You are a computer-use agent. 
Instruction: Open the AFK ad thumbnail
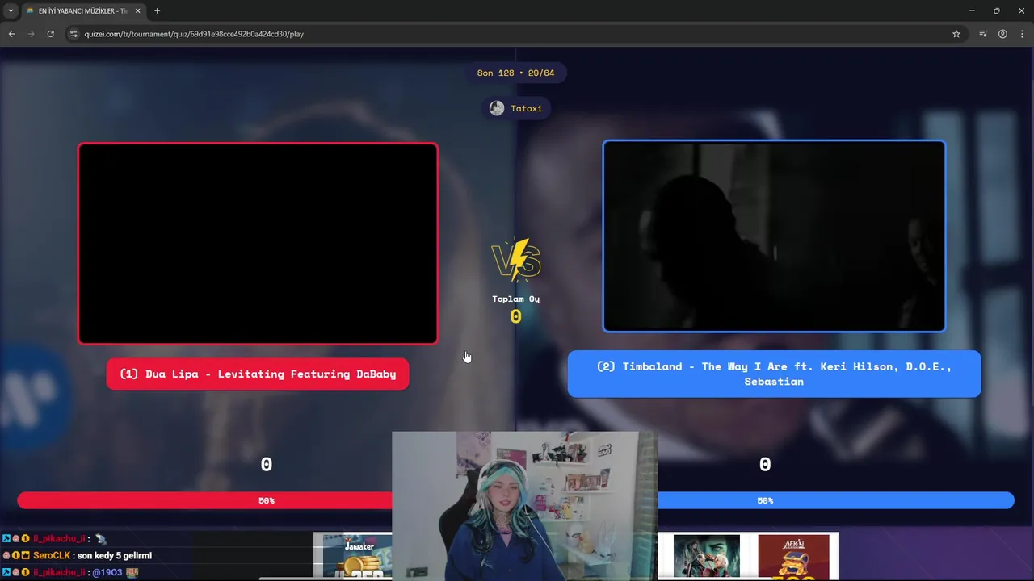[x=793, y=556]
